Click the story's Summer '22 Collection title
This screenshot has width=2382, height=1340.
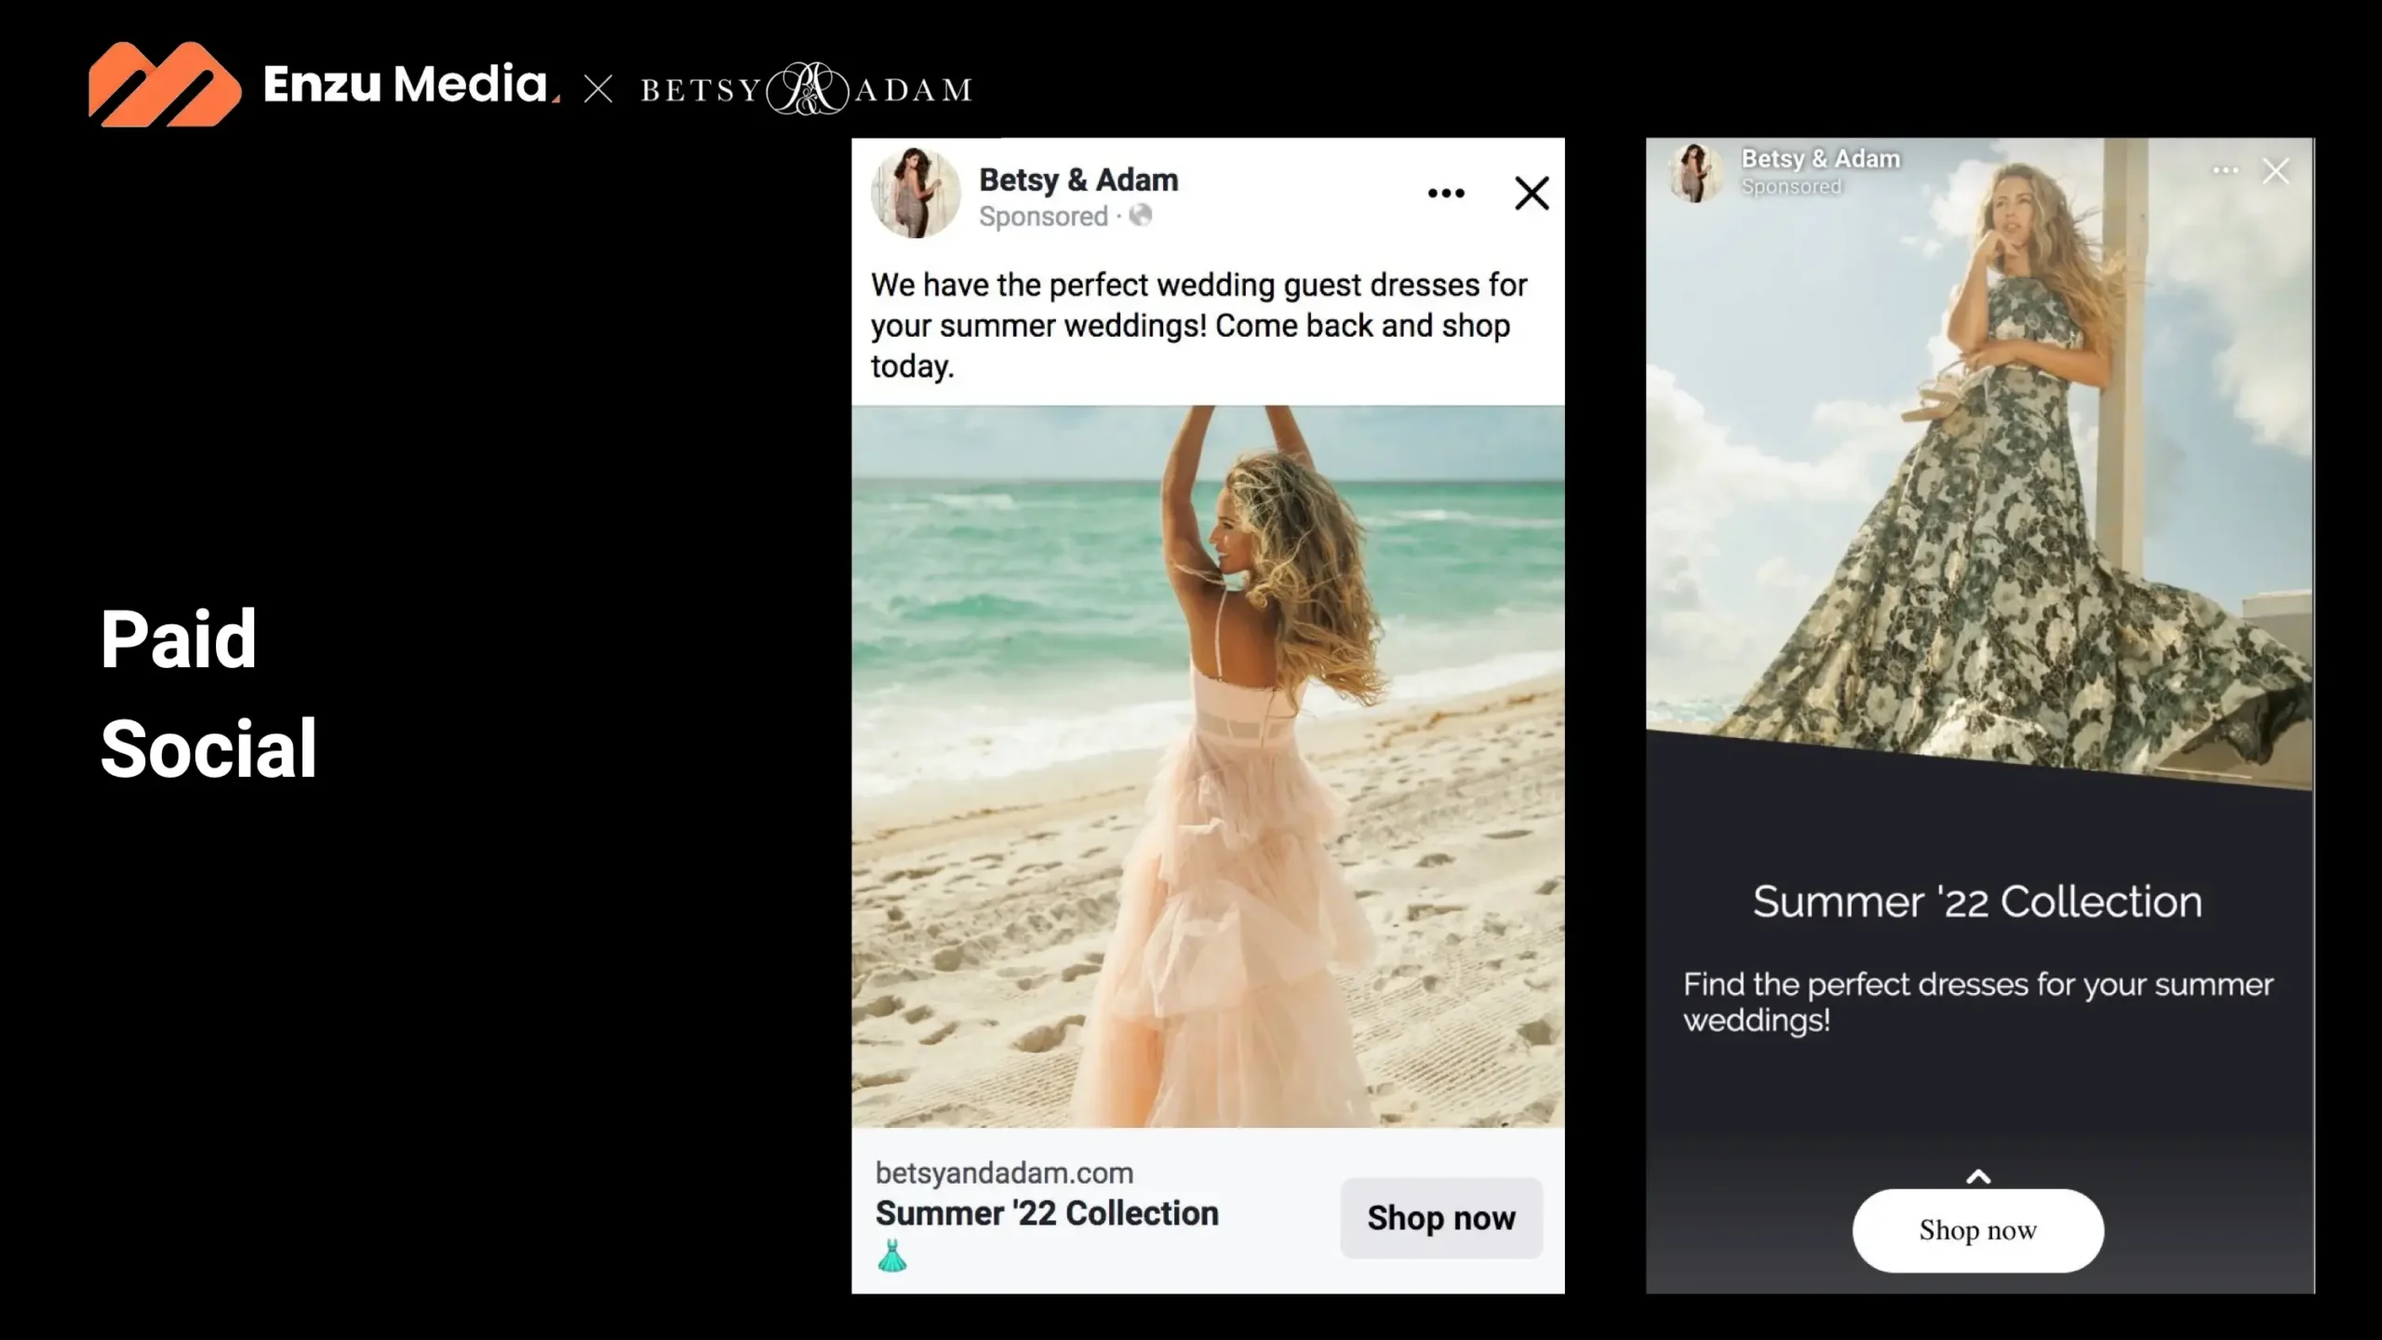[x=1977, y=902]
